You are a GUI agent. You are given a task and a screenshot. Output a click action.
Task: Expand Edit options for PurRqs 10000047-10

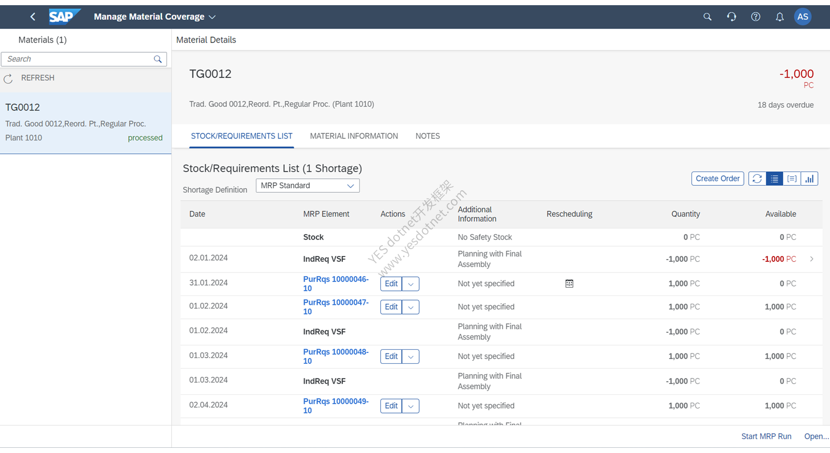[x=410, y=307]
